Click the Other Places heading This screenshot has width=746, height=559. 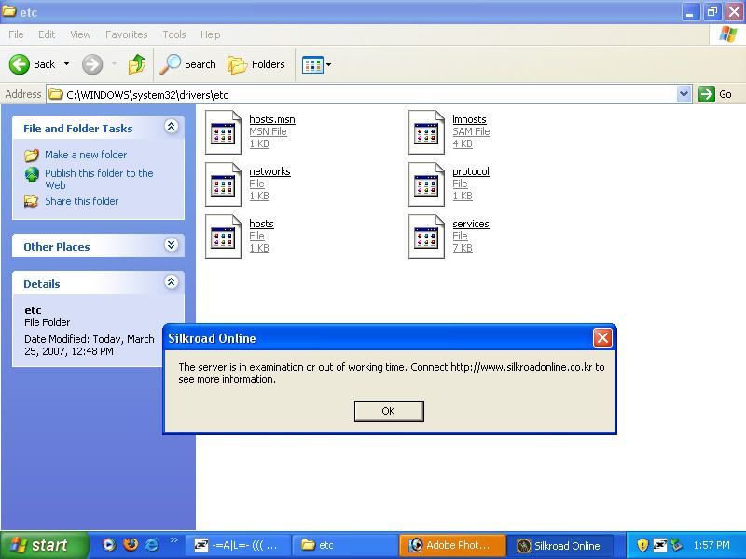pos(57,247)
